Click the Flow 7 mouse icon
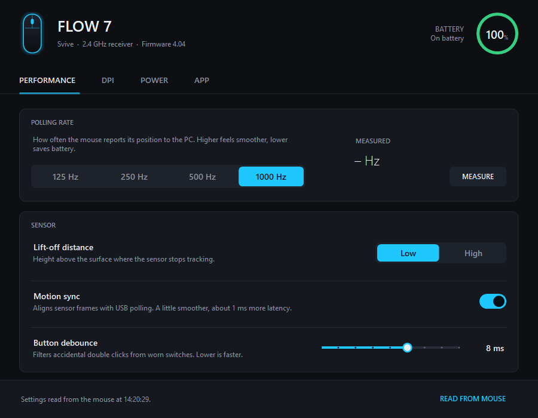 (32, 33)
